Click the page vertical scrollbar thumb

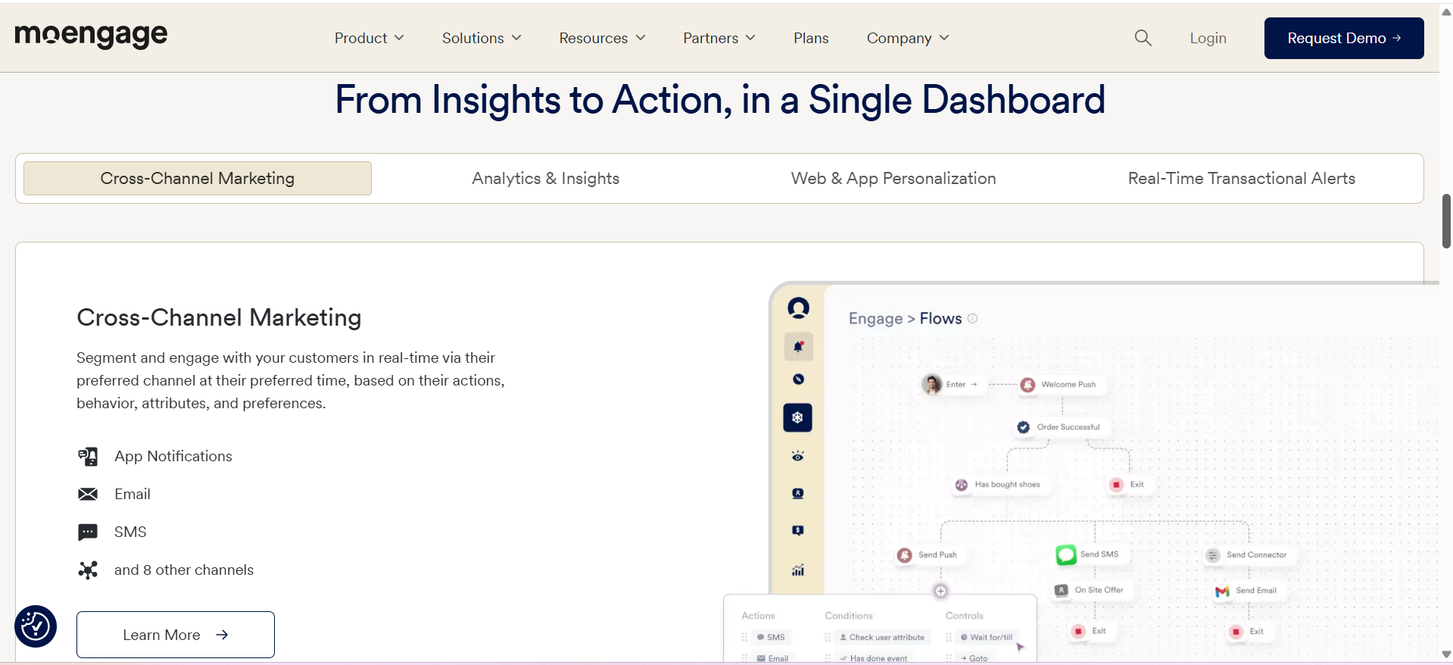click(1446, 221)
